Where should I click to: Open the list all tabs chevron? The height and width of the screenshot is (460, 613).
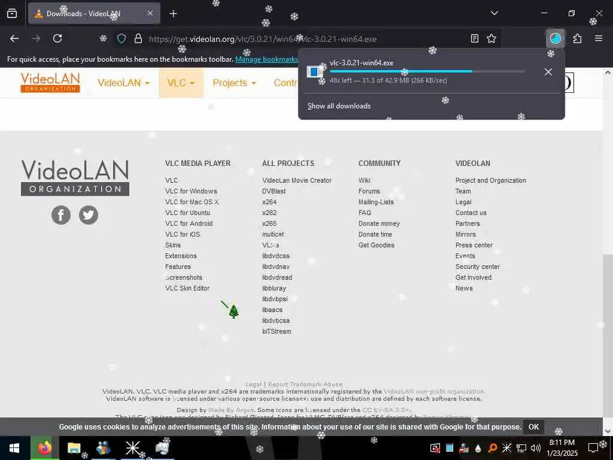pos(494,13)
